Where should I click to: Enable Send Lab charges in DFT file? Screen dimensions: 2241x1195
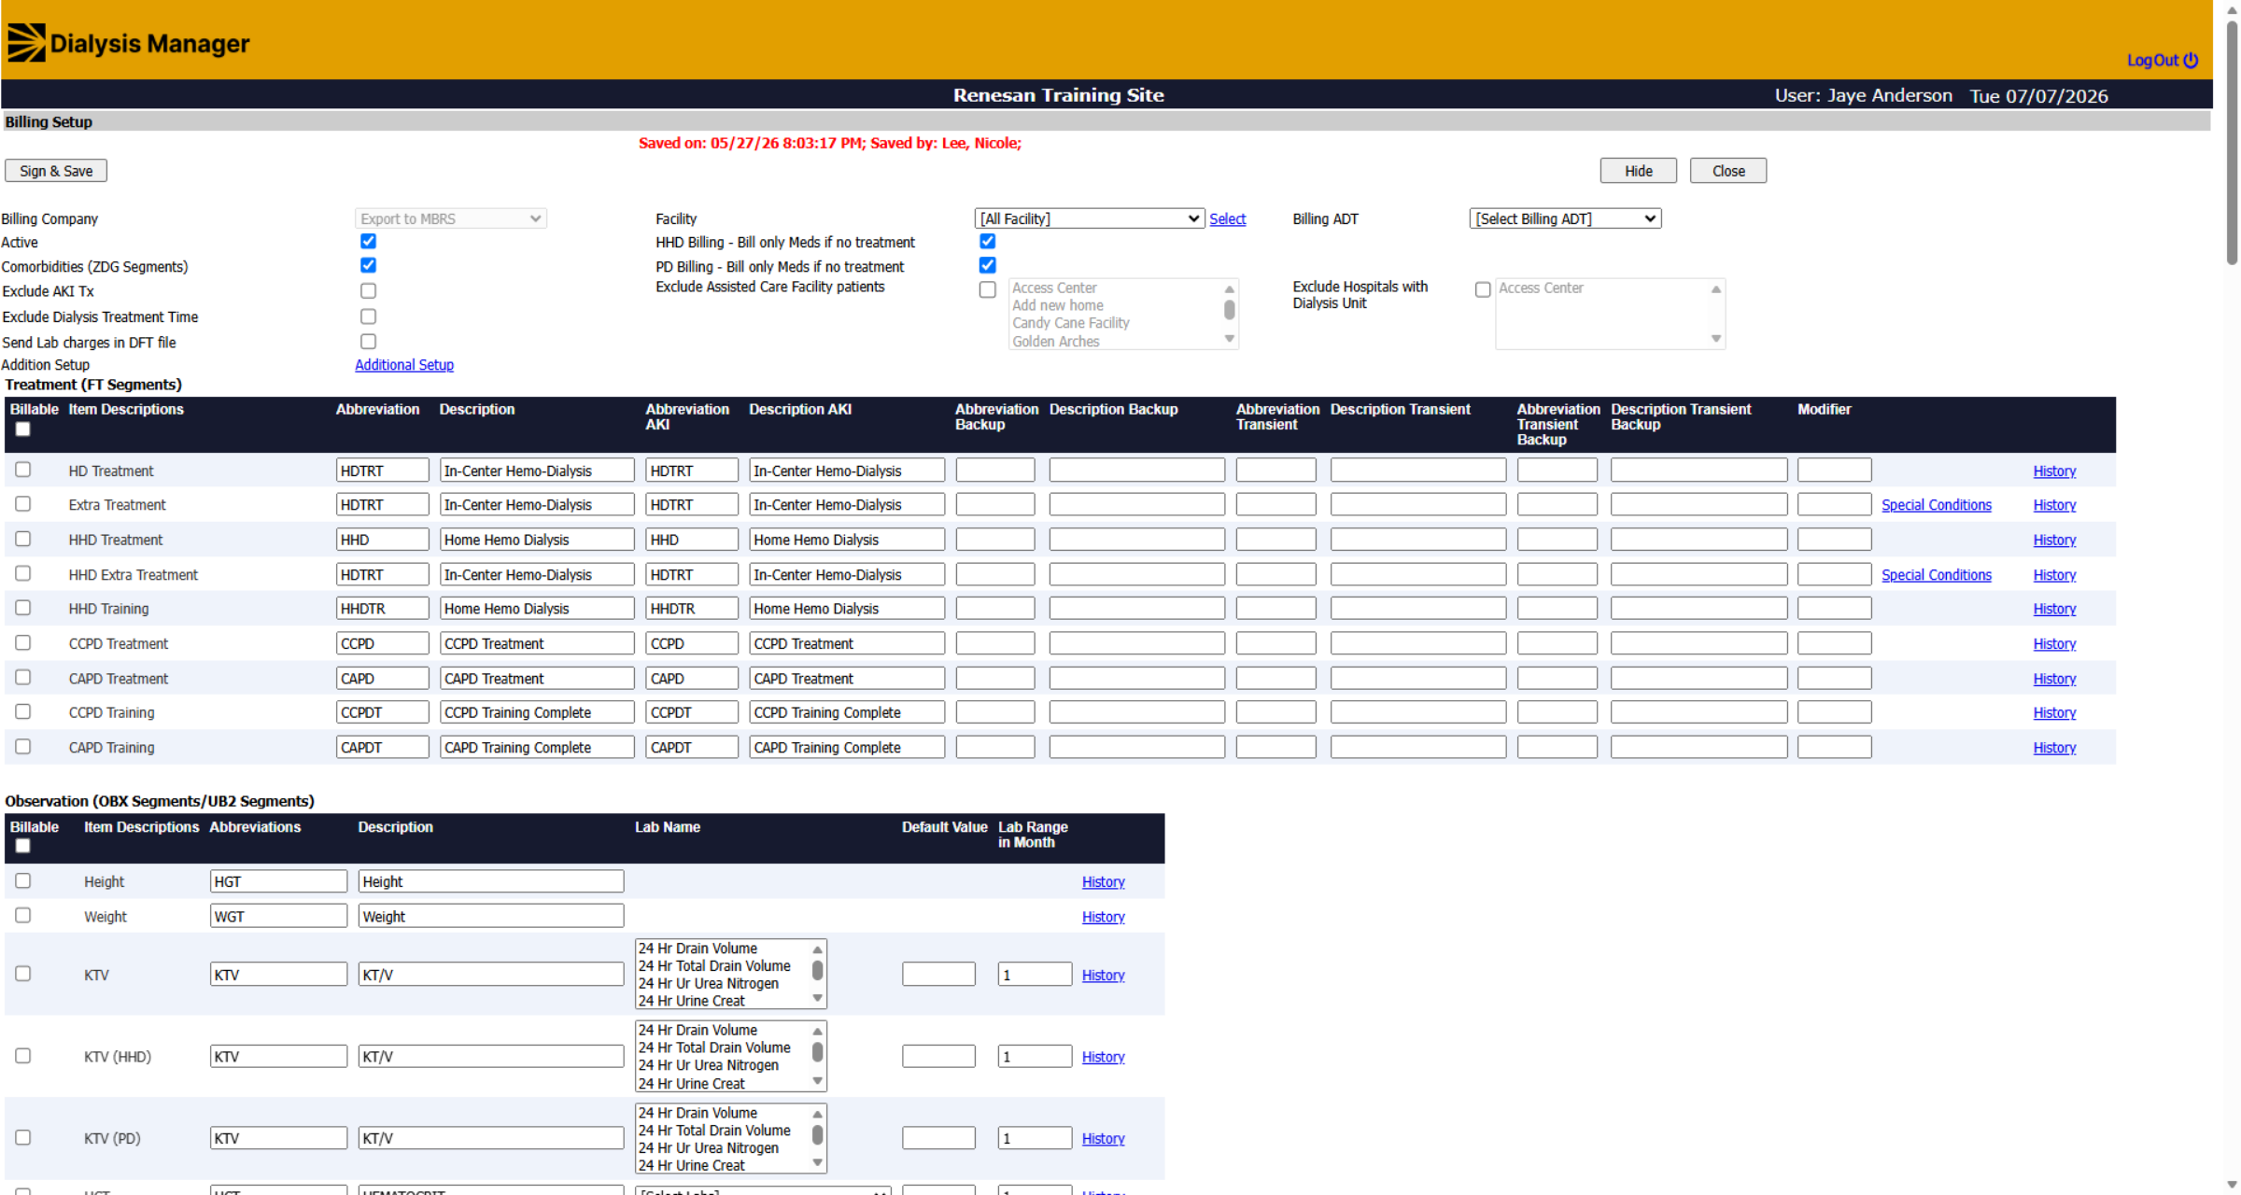coord(368,342)
